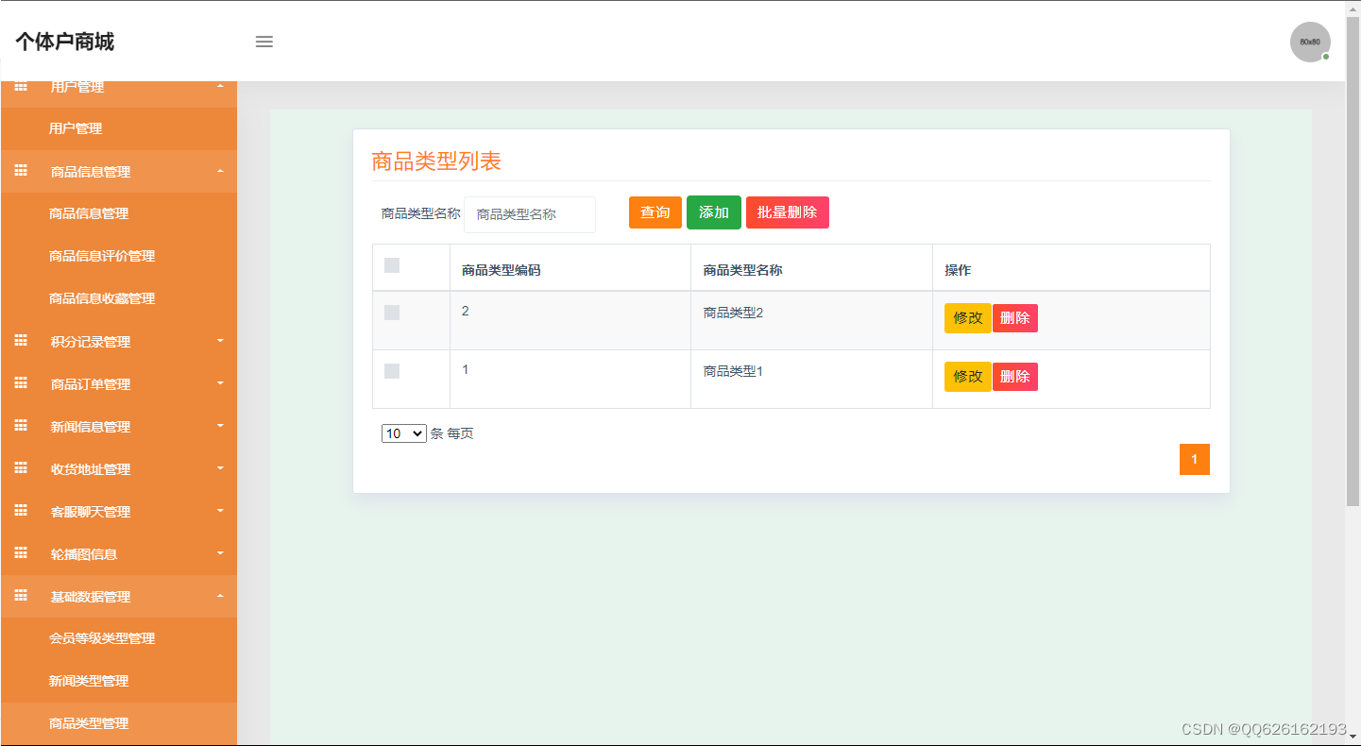Click 修改 for 商品类型2 row
Screen dimensions: 1361x746
click(x=968, y=318)
